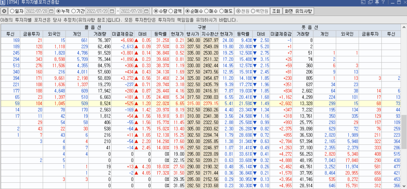Click the period end date field
Viewport: 407px width, 189px height.
(x=132, y=11)
